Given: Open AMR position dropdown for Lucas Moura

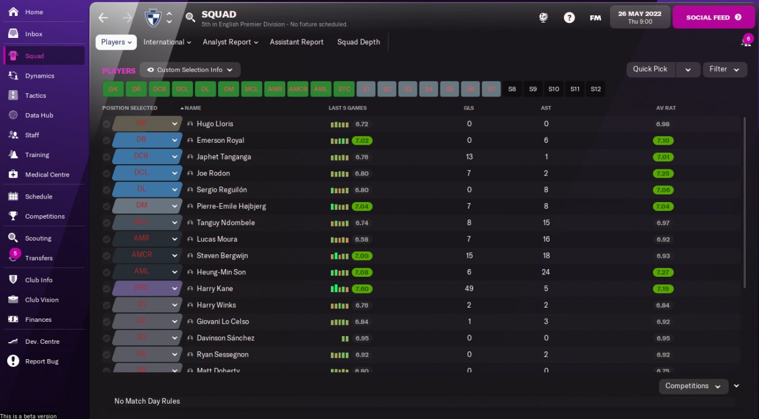Looking at the screenshot, I should pos(175,239).
